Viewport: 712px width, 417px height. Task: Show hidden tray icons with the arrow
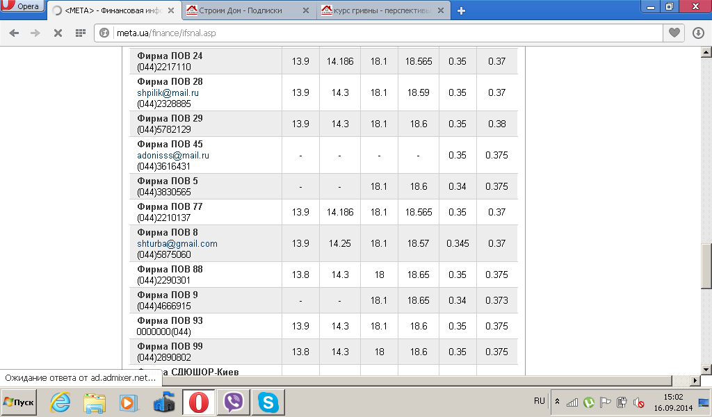tap(557, 402)
